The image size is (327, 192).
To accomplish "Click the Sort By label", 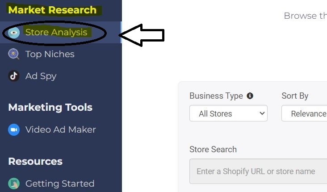I will pos(295,96).
